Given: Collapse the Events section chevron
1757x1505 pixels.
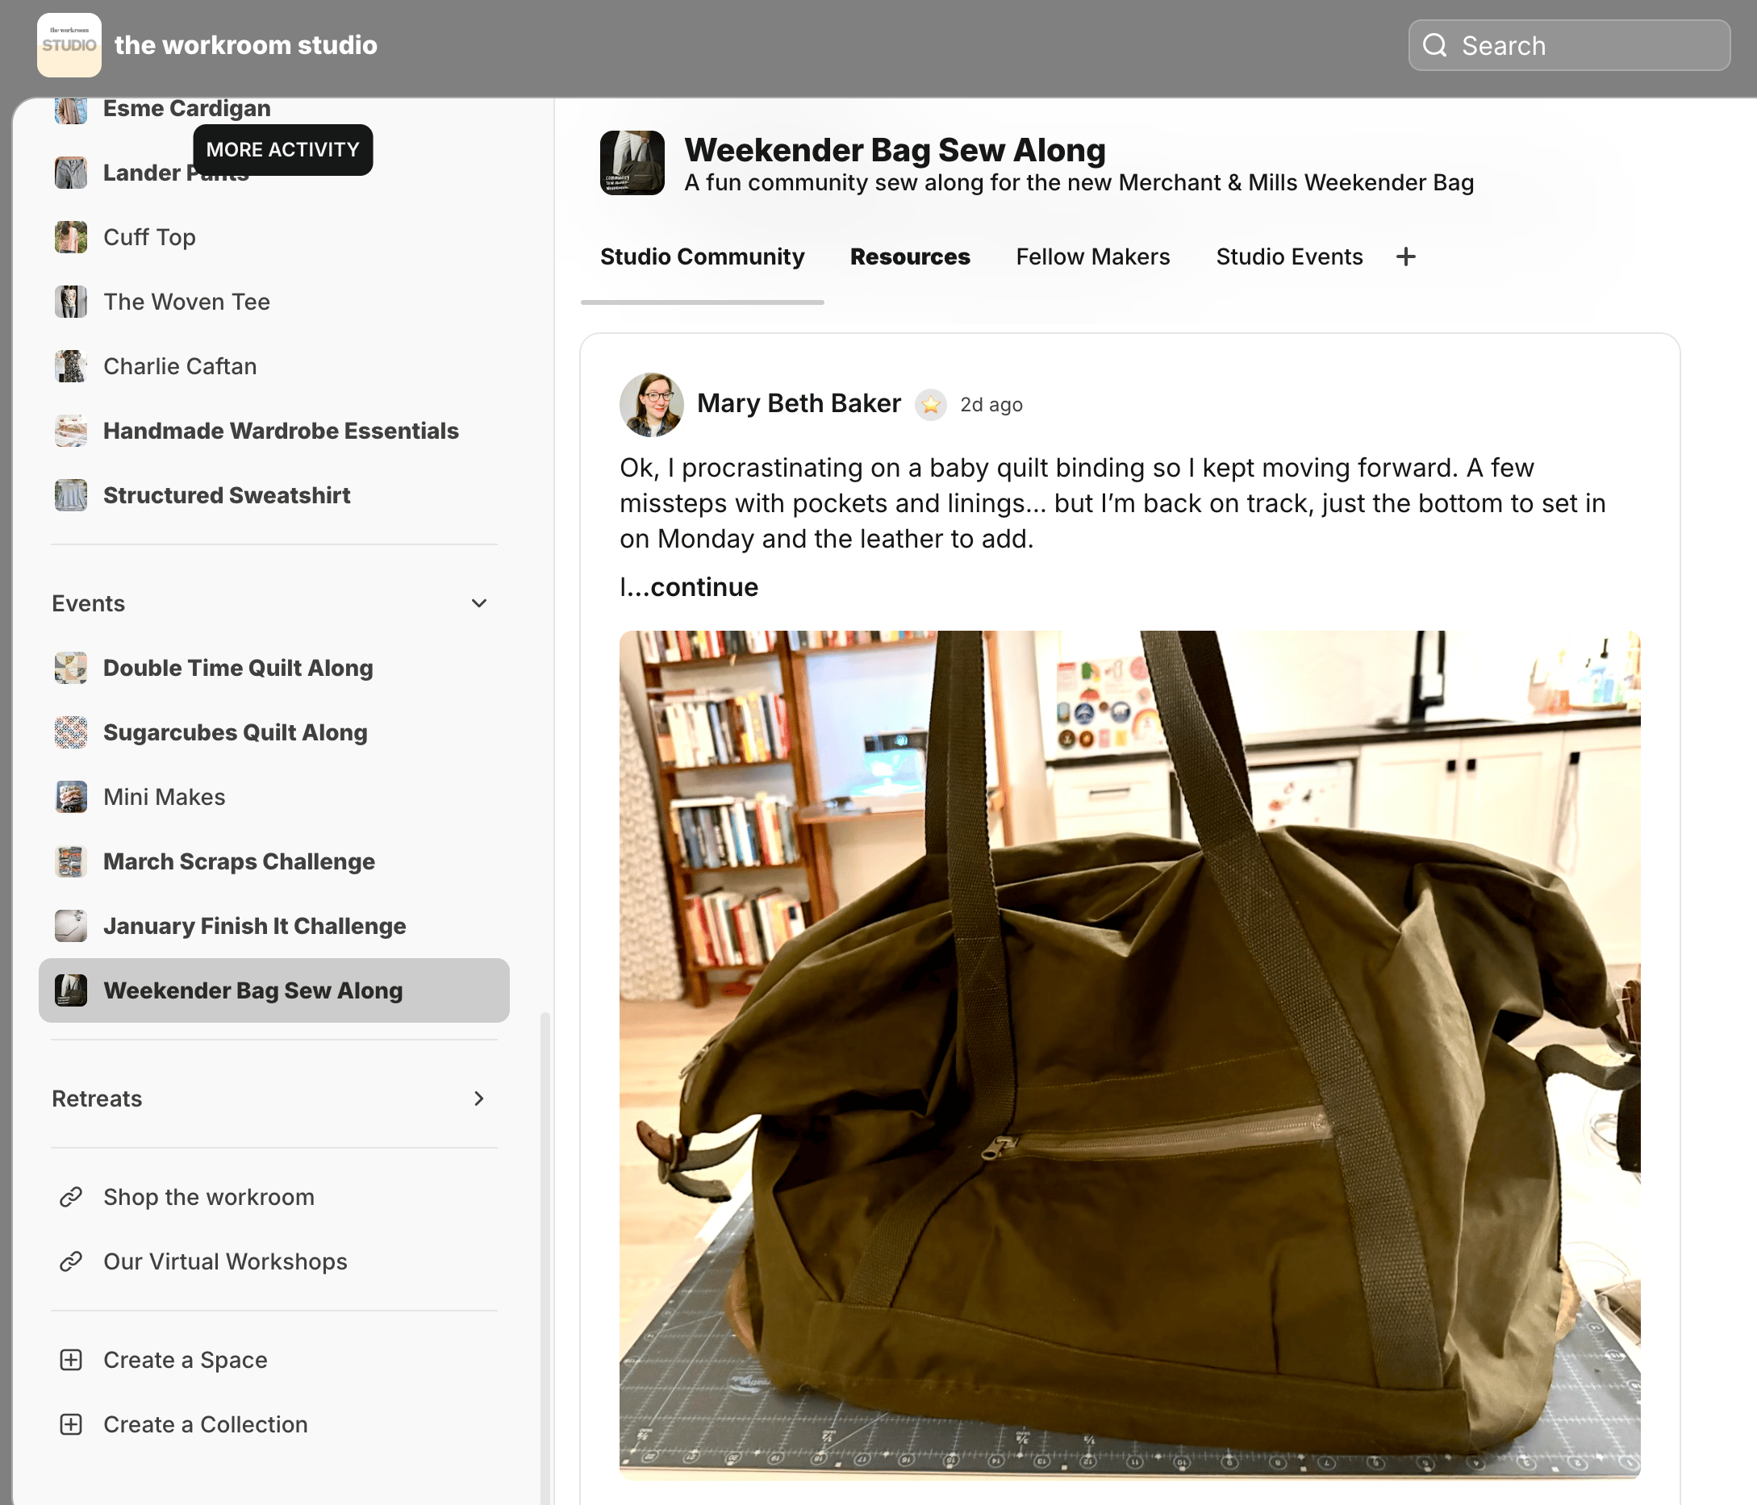Looking at the screenshot, I should [478, 604].
